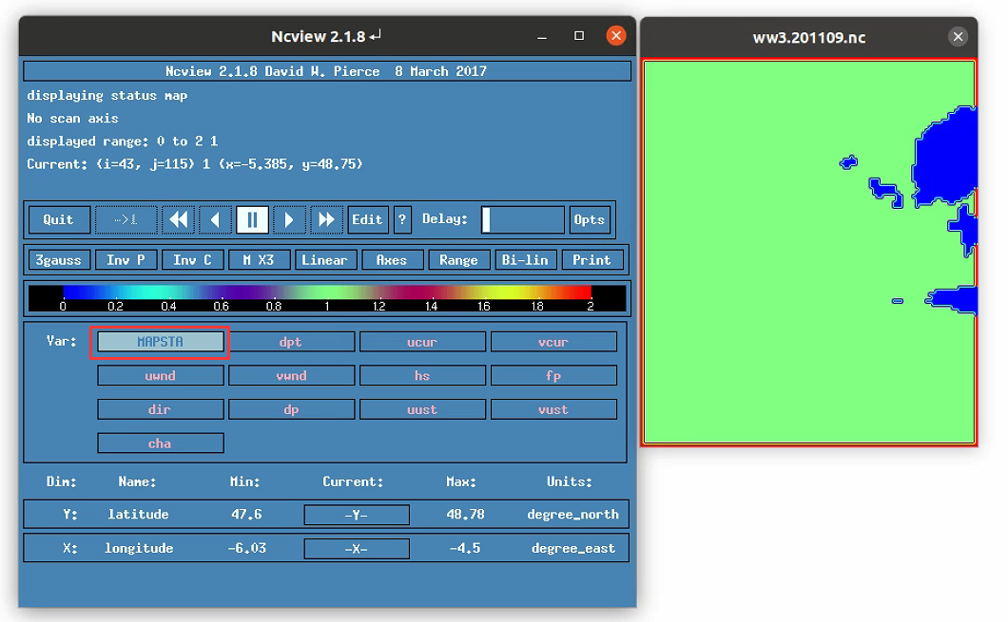Click the longitude dimension name
Viewport: 1008px width, 622px height.
[139, 548]
